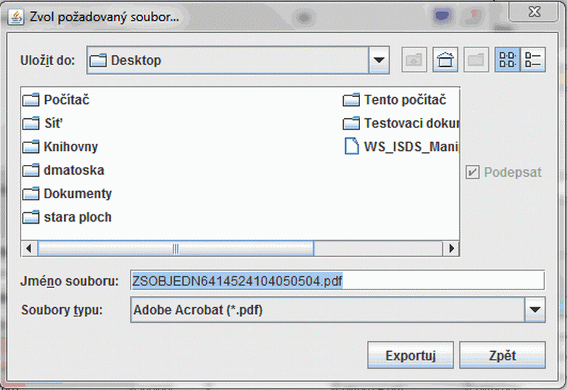567x390 pixels.
Task: Select the Tento počítač folder
Action: coord(395,100)
